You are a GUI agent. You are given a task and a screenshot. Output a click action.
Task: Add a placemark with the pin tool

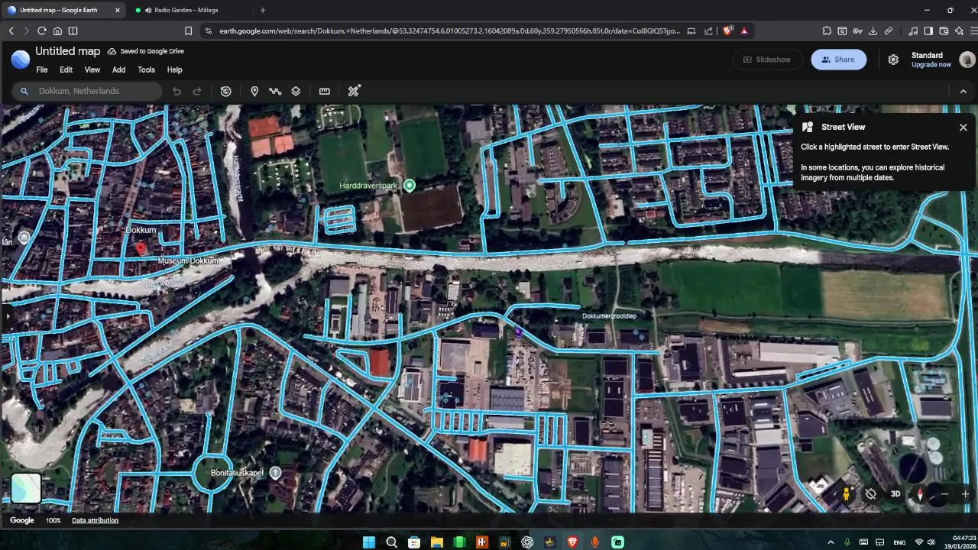click(254, 91)
